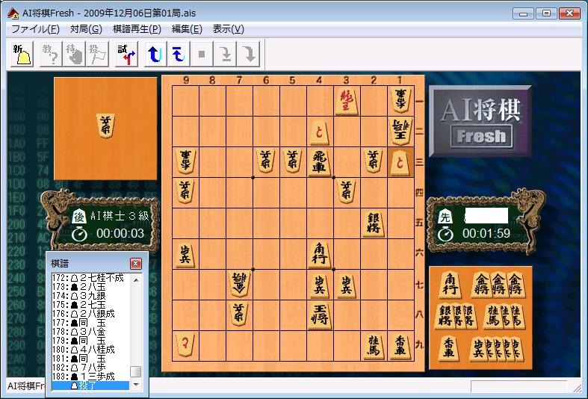
Task: Close the 棋譜 move list panel
Action: (136, 264)
